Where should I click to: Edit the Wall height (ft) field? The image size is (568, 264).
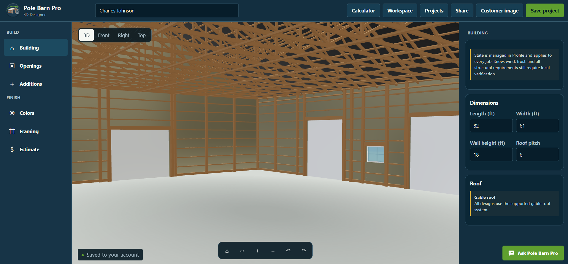[x=491, y=155]
